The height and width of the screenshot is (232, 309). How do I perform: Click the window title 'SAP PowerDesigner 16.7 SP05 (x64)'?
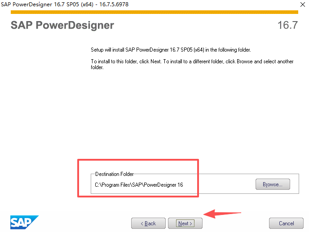click(65, 4)
